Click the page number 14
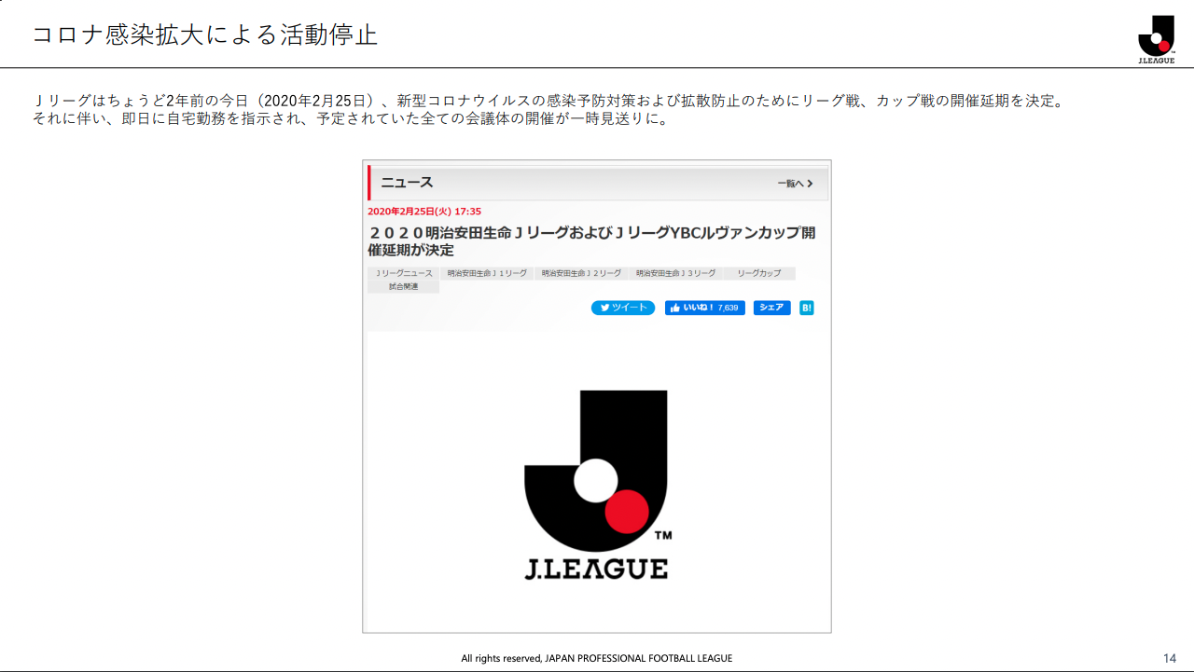 [x=1170, y=658]
